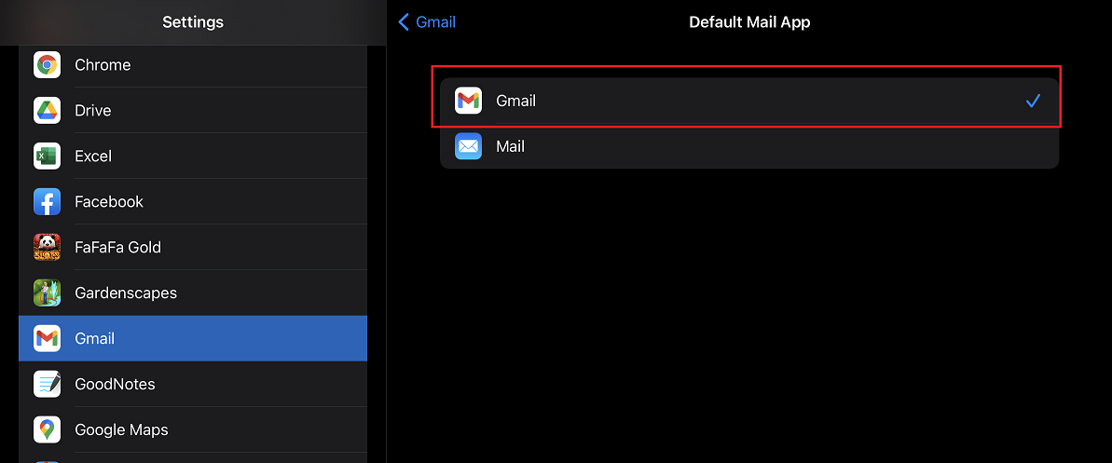Image resolution: width=1112 pixels, height=463 pixels.
Task: Open Gardenscapes settings entry
Action: (193, 293)
